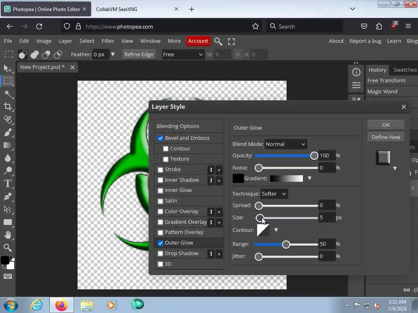Screen dimensions: 418x313
Task: Switch to the Swatches tab
Action: click(x=405, y=70)
